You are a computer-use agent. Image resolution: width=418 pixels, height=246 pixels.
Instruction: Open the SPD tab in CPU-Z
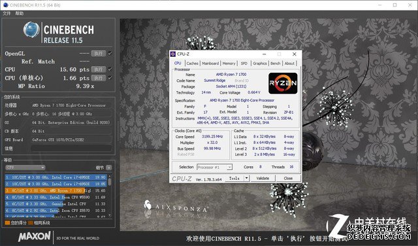(x=244, y=63)
